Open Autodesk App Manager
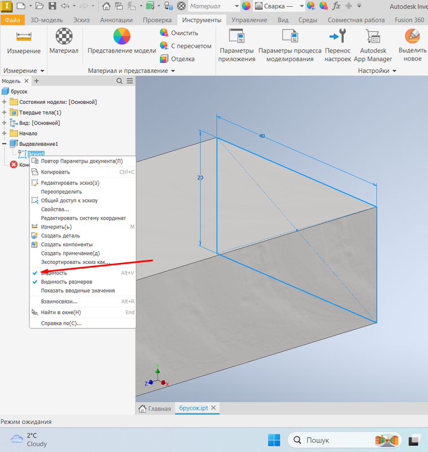This screenshot has width=428, height=452. click(x=373, y=45)
